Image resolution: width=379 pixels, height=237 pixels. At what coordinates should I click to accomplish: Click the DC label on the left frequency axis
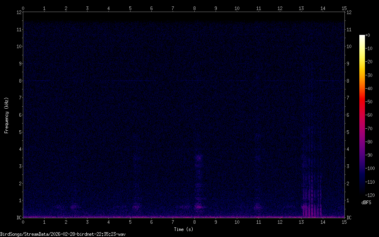point(18,218)
